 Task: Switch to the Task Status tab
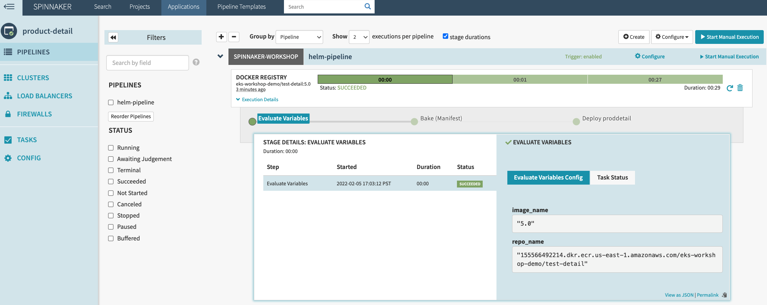(x=613, y=177)
